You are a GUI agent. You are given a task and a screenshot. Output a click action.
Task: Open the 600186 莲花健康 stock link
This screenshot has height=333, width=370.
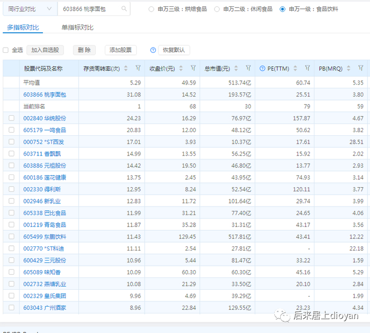tap(44, 178)
